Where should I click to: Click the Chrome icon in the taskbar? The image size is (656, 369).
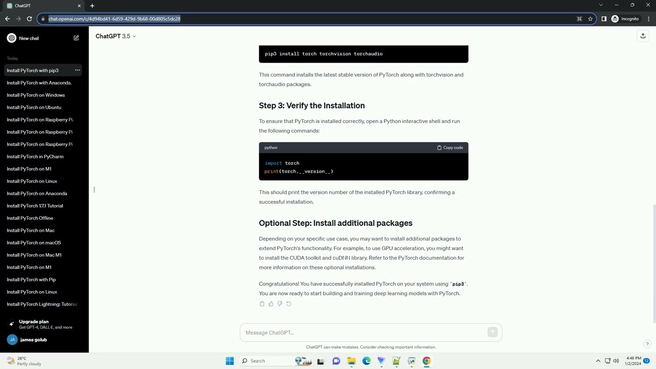(426, 361)
